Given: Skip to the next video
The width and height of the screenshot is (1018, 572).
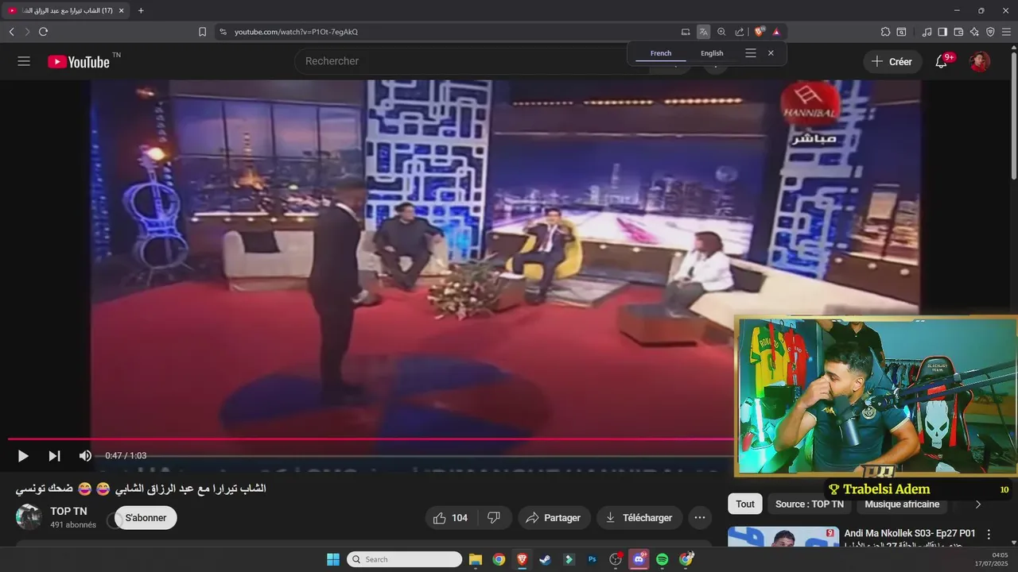Looking at the screenshot, I should pyautogui.click(x=54, y=456).
